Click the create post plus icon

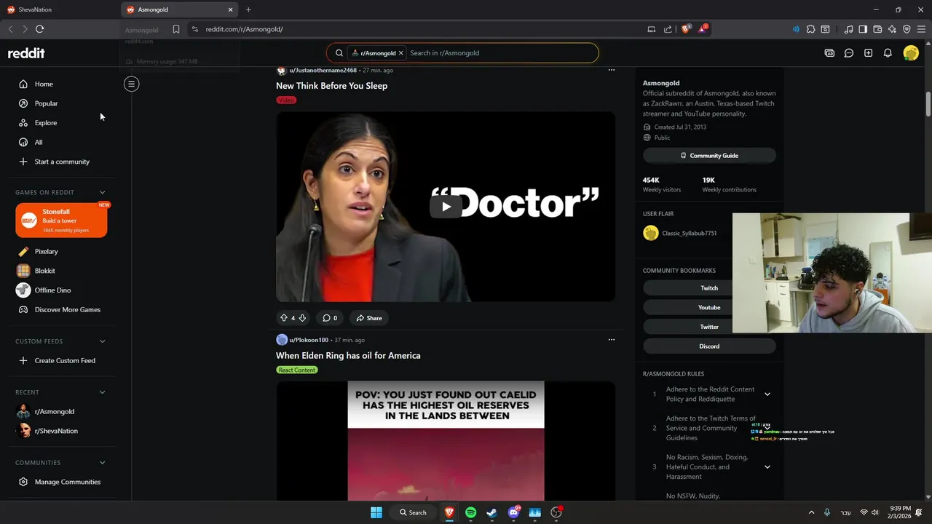point(868,53)
